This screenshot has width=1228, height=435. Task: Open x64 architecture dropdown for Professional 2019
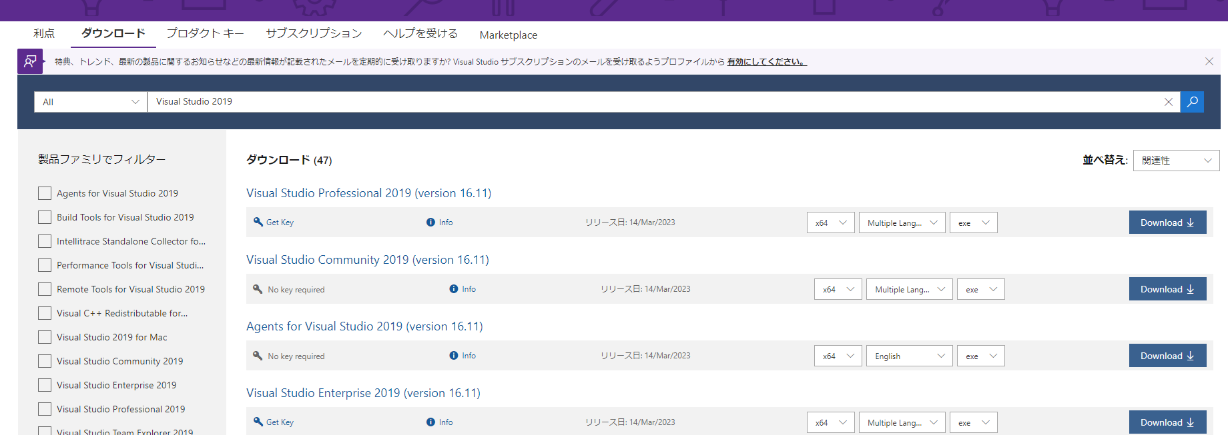pyautogui.click(x=830, y=222)
